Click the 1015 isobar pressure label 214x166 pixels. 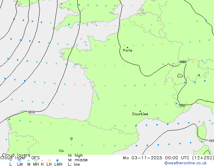point(31,112)
